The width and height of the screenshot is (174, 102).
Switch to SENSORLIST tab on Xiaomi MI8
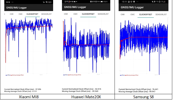[x=46, y=14]
